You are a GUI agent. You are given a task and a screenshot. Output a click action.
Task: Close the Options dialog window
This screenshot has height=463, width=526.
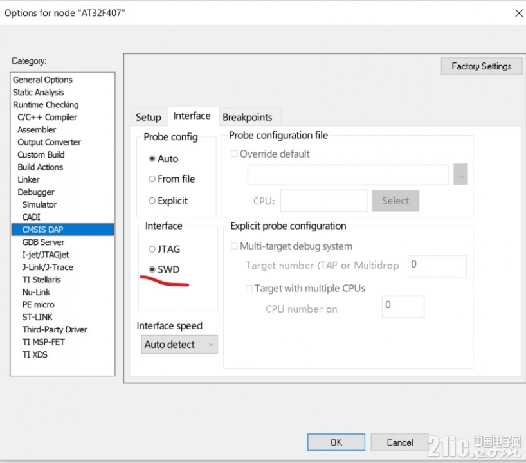[x=518, y=13]
